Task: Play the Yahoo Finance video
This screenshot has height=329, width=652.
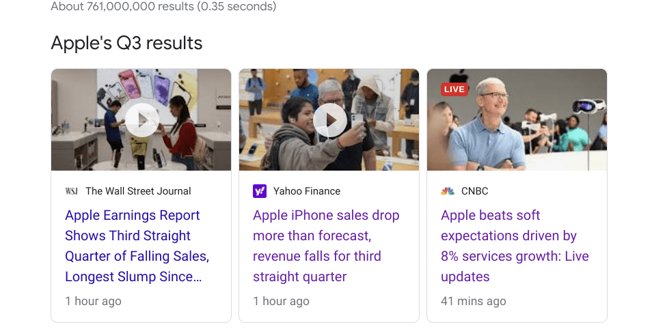Action: click(x=329, y=120)
